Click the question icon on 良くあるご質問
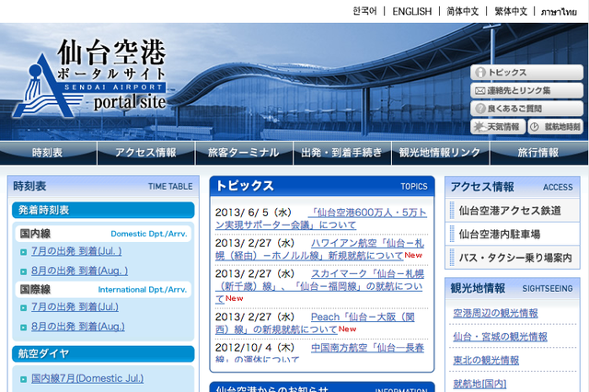This screenshot has width=589, height=392. click(480, 109)
